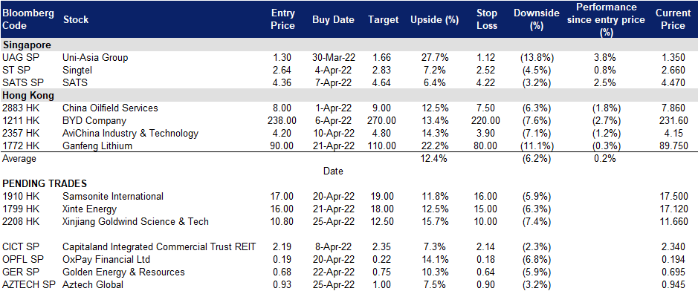Click the Singapore section row
This screenshot has height=291, width=698.
click(x=349, y=45)
